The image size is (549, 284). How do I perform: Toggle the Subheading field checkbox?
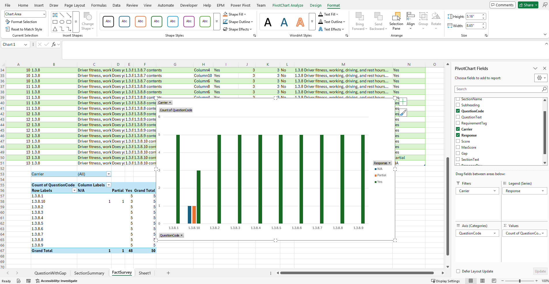[x=458, y=105]
